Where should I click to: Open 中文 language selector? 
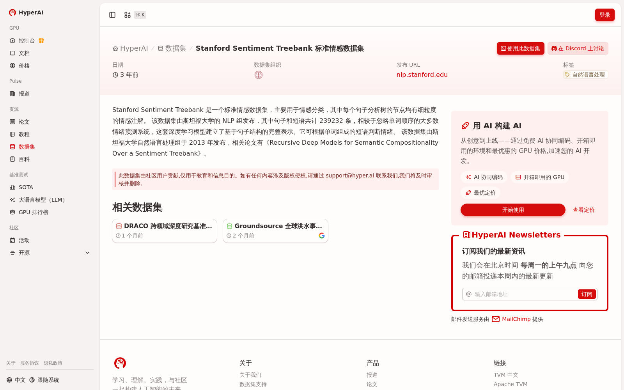16,380
